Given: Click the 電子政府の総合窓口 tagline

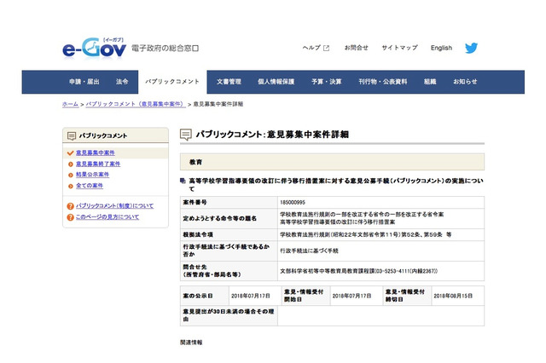Looking at the screenshot, I should 165,49.
